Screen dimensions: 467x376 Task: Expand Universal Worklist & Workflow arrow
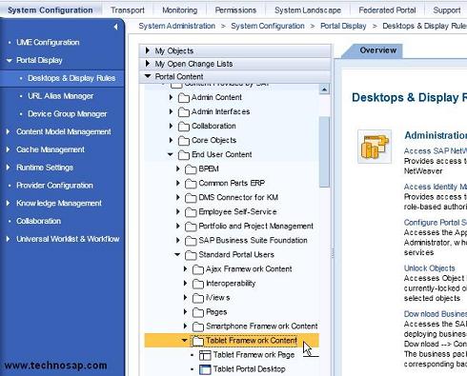click(x=8, y=239)
